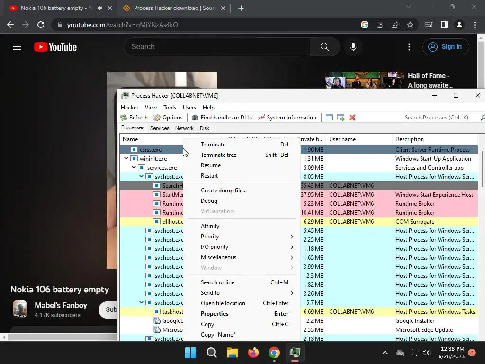Sort by the Description column header
Screen dimensions: 485x364
click(435, 139)
